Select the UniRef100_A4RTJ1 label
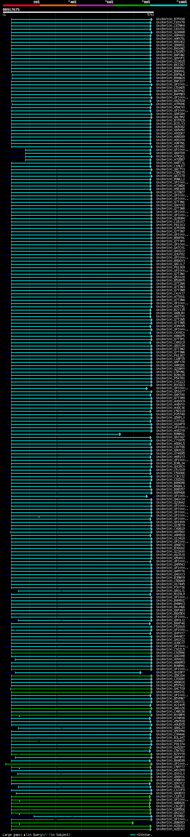The image size is (190, 837). click(170, 163)
